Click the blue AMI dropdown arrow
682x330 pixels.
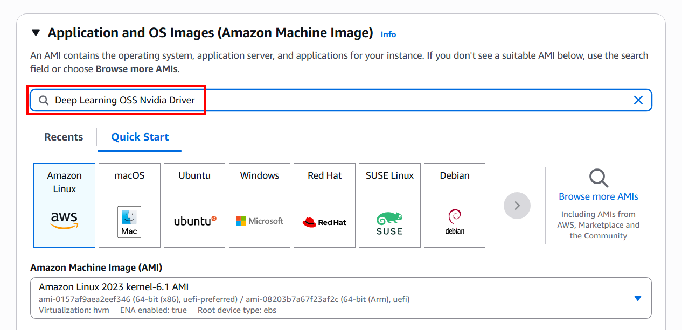(638, 298)
